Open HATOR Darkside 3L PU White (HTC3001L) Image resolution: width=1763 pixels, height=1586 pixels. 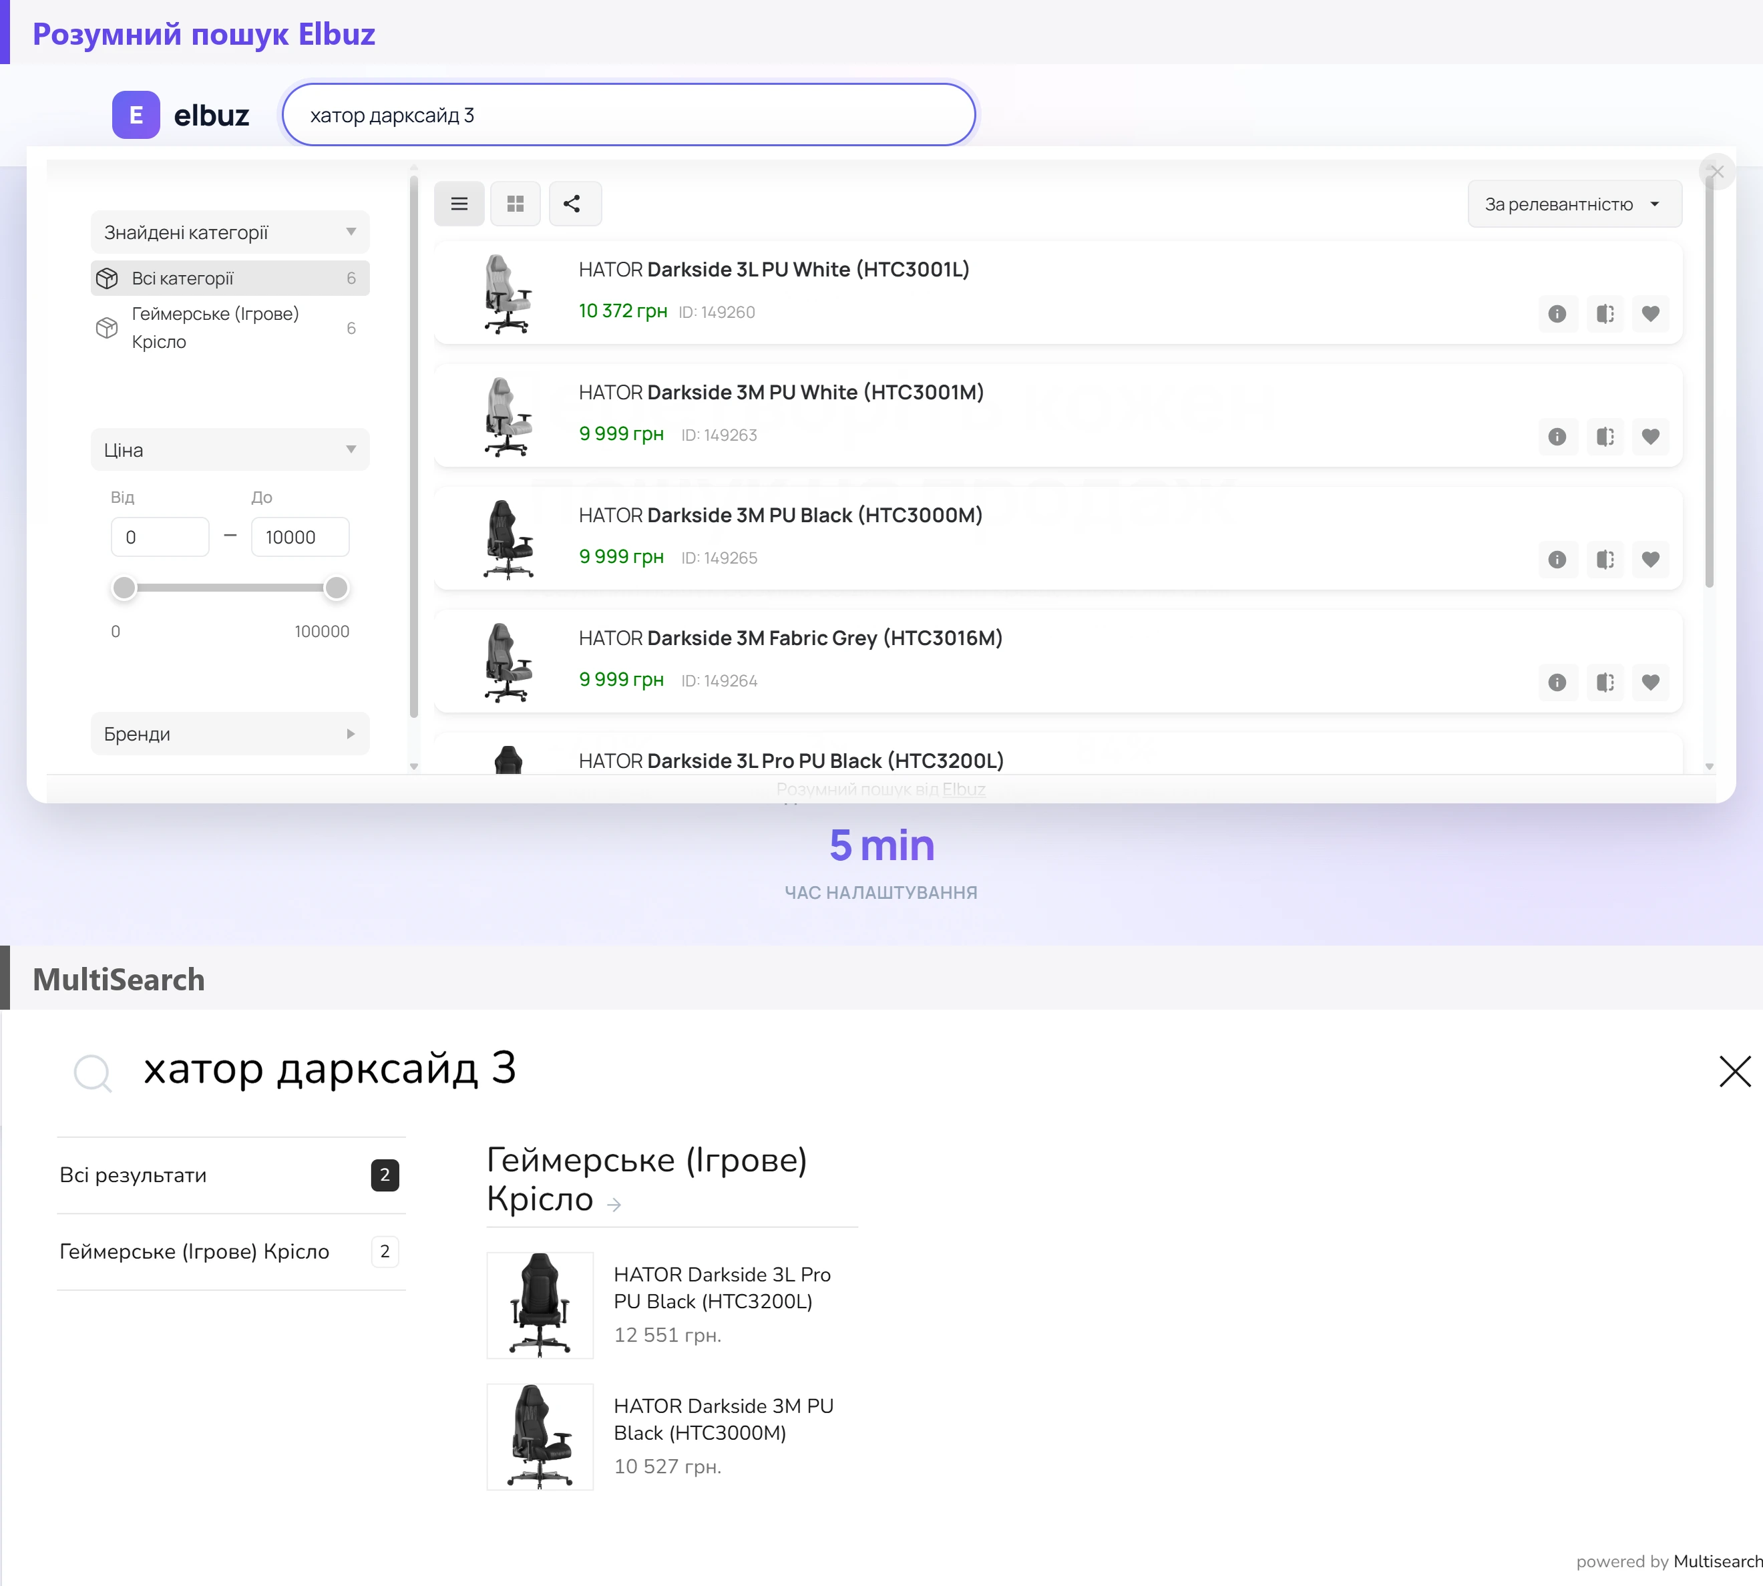click(774, 269)
